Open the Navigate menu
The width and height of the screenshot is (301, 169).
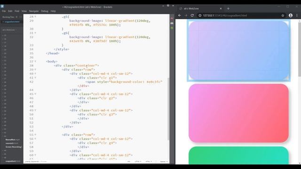(x=34, y=11)
